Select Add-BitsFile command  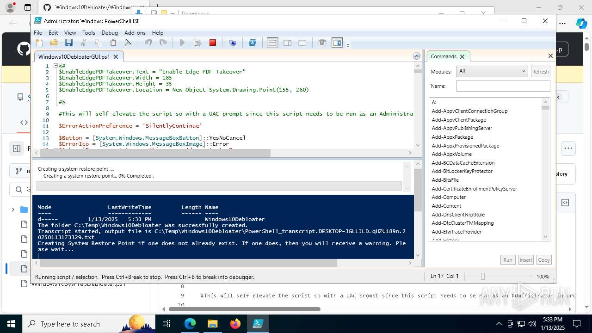pyautogui.click(x=445, y=180)
